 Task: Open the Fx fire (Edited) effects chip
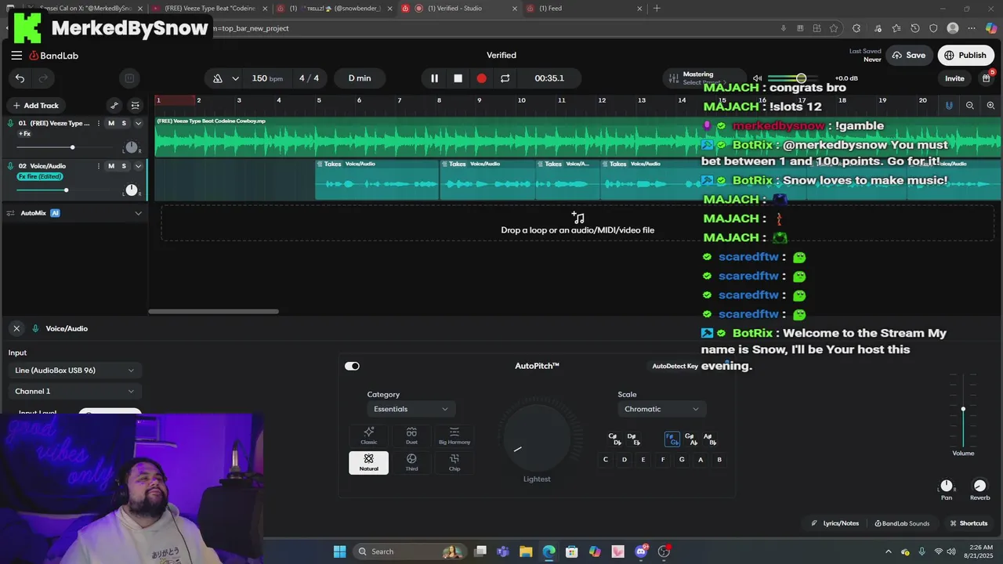40,176
